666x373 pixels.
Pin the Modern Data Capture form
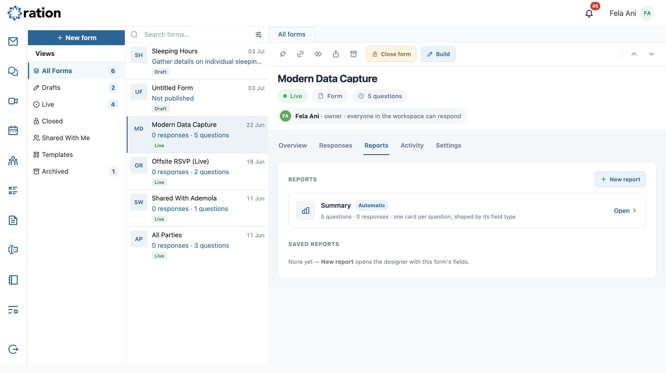283,54
